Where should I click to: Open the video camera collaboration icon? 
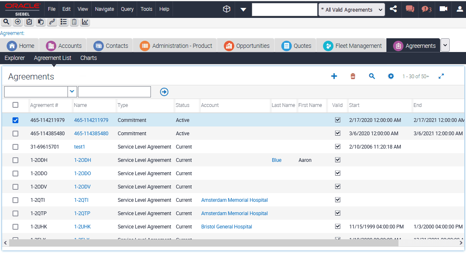(x=443, y=9)
